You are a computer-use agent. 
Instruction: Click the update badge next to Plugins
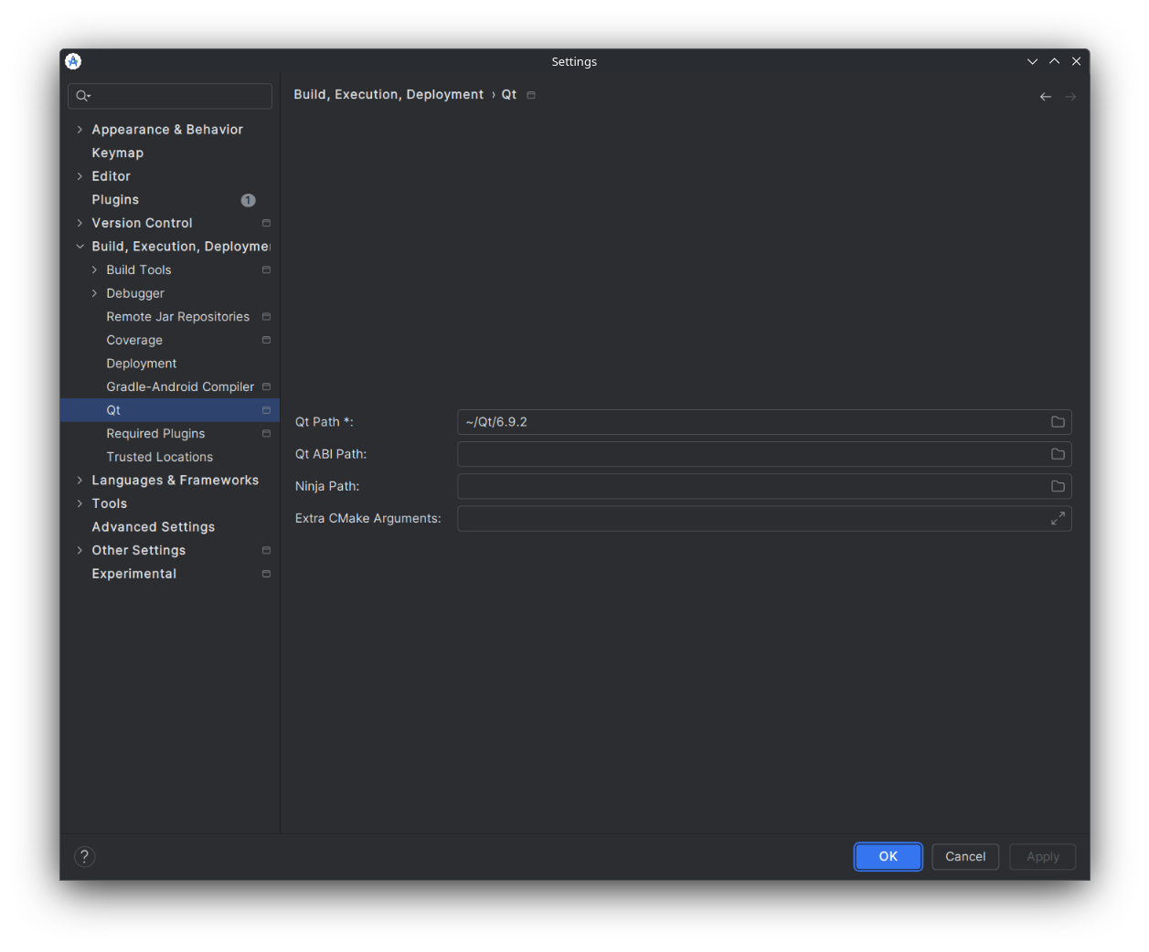point(248,199)
